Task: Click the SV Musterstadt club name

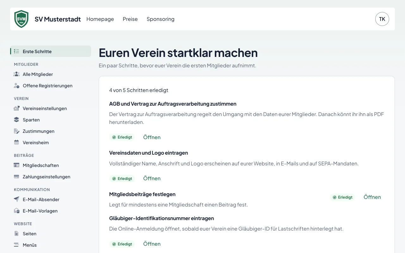Action: coord(58,19)
